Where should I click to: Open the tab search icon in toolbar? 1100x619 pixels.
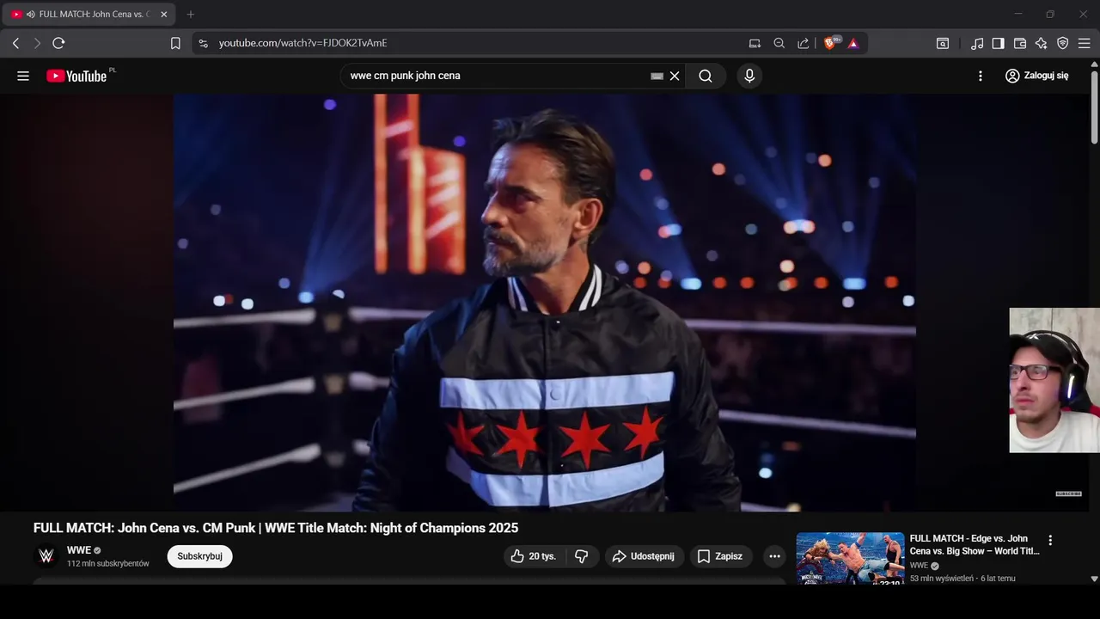pos(943,43)
